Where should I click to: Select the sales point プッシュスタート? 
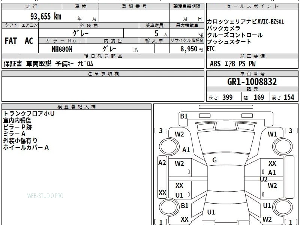tap(229, 42)
